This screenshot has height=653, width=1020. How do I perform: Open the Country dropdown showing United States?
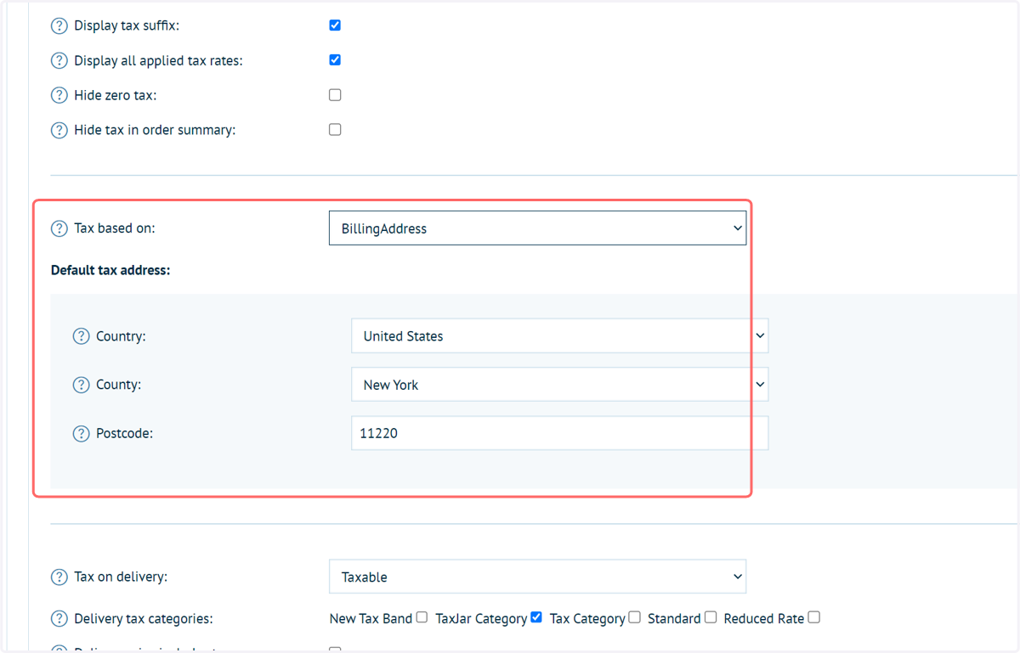[x=559, y=336]
